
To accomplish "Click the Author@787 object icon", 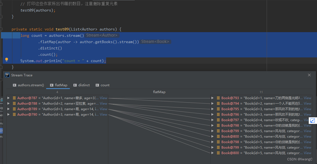I will (x=14, y=98).
